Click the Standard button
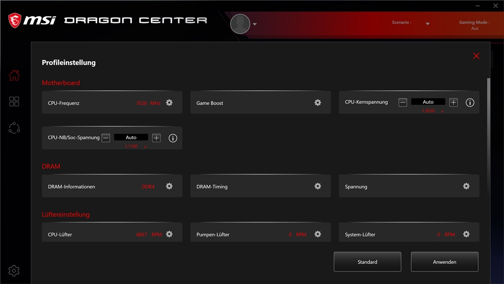Viewport: 504px width, 284px height. click(367, 262)
